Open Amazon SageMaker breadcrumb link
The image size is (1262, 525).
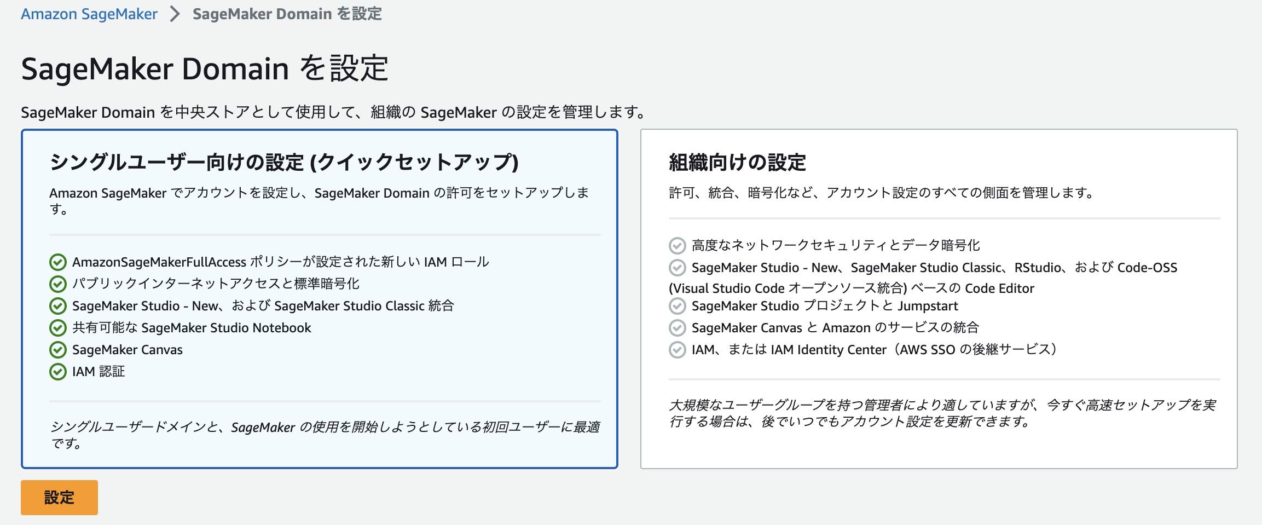pos(89,14)
